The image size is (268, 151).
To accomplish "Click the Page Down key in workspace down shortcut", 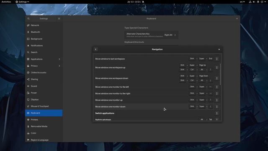I will pos(204,76).
